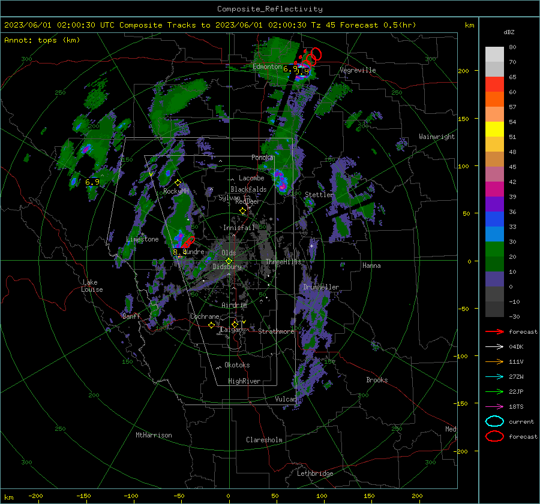This screenshot has height=504, width=540.
Task: Click the storm top value 6.9 in western cluster
Action: (x=92, y=182)
